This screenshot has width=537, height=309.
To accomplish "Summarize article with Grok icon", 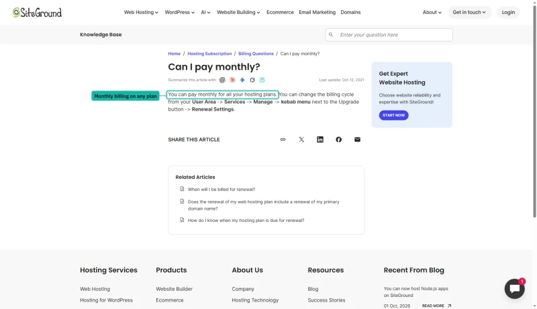I will pyautogui.click(x=252, y=80).
